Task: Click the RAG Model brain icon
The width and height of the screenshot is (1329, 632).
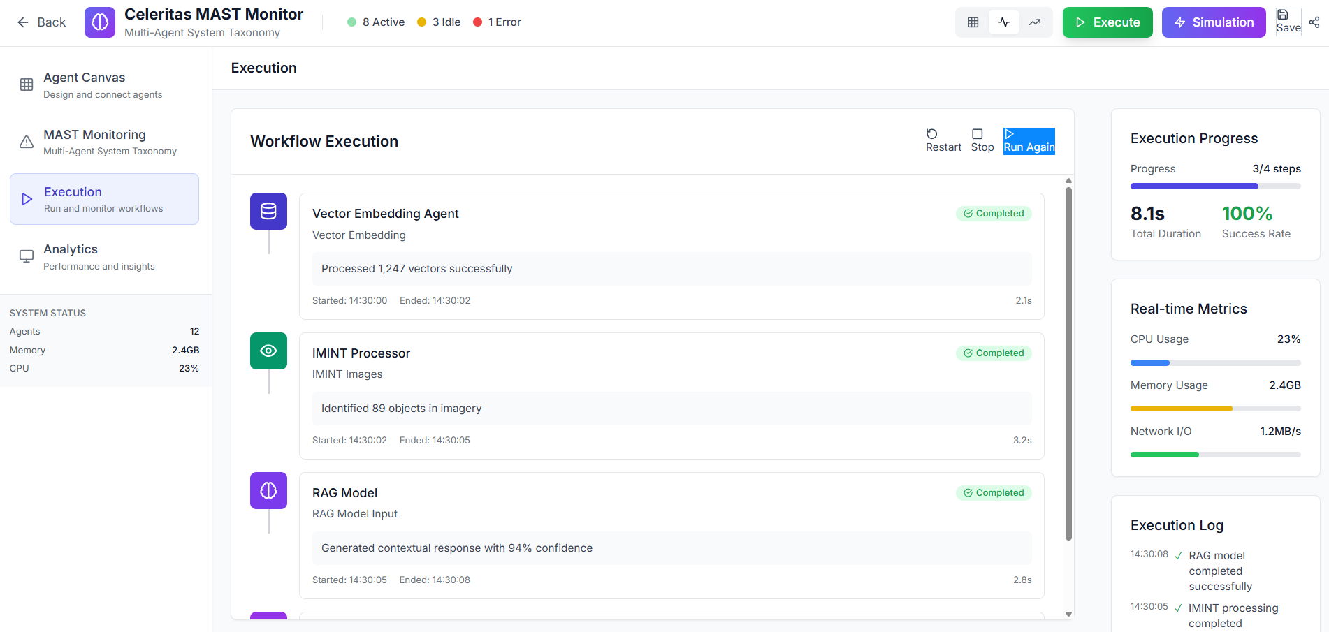Action: point(268,490)
